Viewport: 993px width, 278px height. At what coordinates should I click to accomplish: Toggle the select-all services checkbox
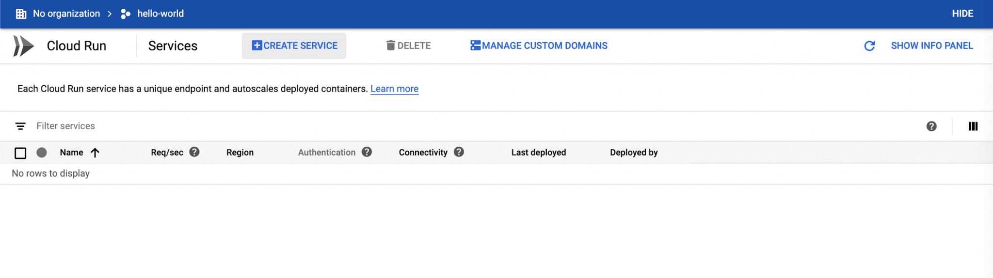pyautogui.click(x=20, y=153)
